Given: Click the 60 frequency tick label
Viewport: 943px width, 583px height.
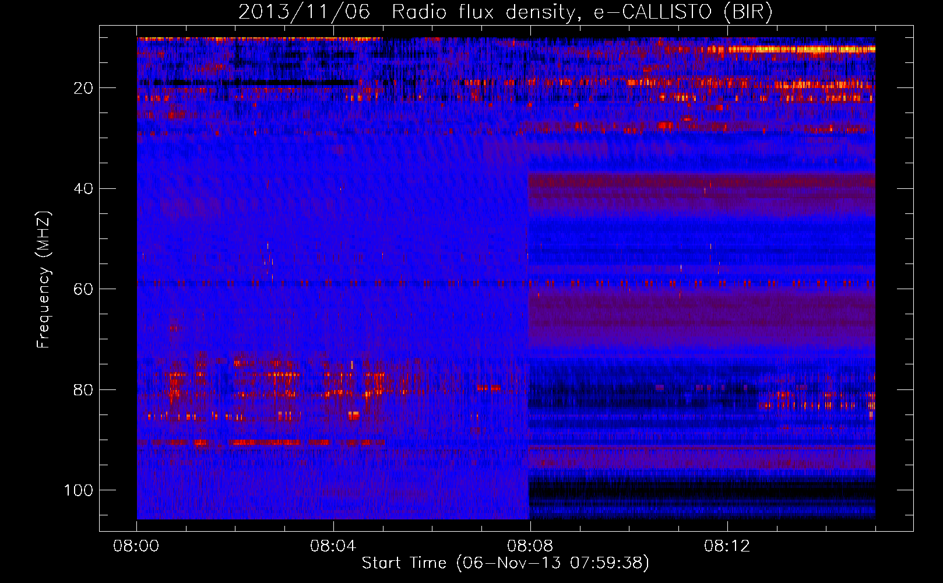Looking at the screenshot, I should click(83, 289).
